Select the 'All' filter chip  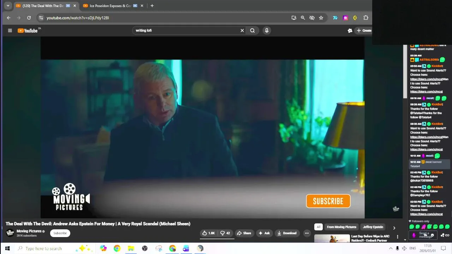click(x=319, y=227)
